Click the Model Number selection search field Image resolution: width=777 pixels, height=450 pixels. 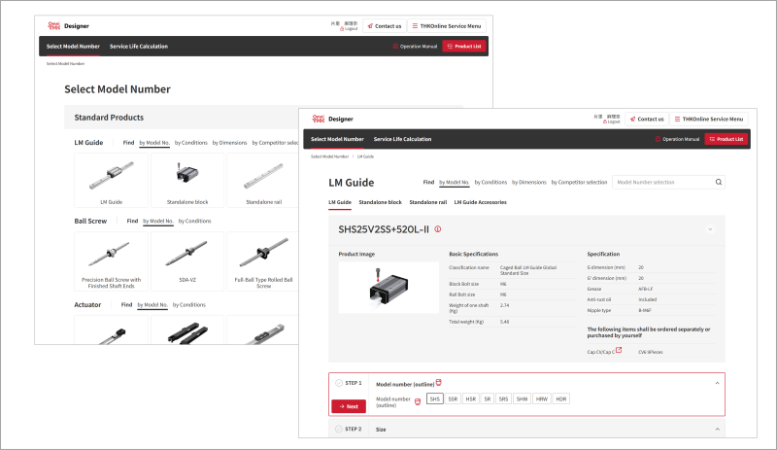pyautogui.click(x=663, y=182)
